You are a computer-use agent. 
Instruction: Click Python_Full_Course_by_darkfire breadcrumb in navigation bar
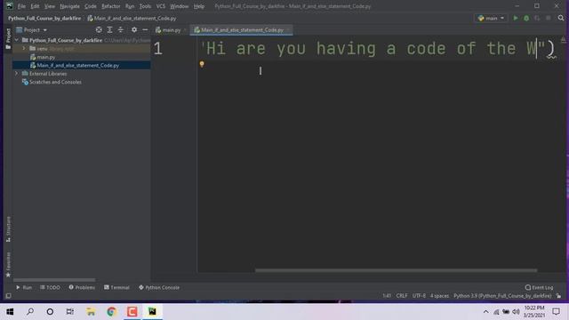[44, 18]
